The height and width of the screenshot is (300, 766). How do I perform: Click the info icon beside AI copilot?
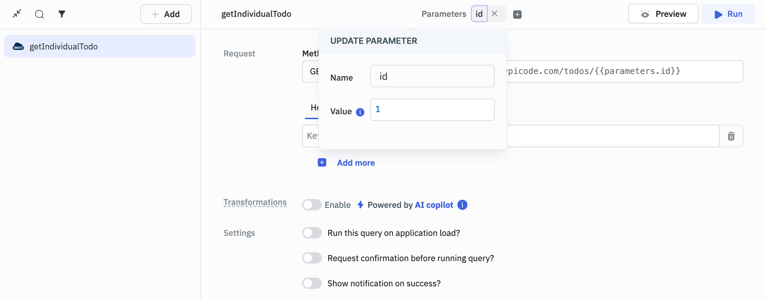462,205
